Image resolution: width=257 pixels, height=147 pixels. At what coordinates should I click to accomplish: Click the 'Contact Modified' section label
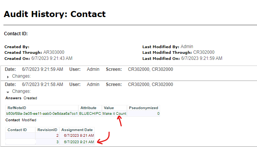(x=21, y=120)
